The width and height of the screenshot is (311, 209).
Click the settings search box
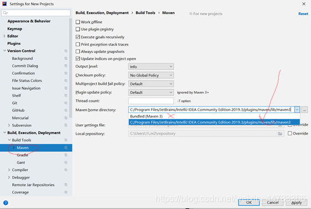tap(36, 13)
